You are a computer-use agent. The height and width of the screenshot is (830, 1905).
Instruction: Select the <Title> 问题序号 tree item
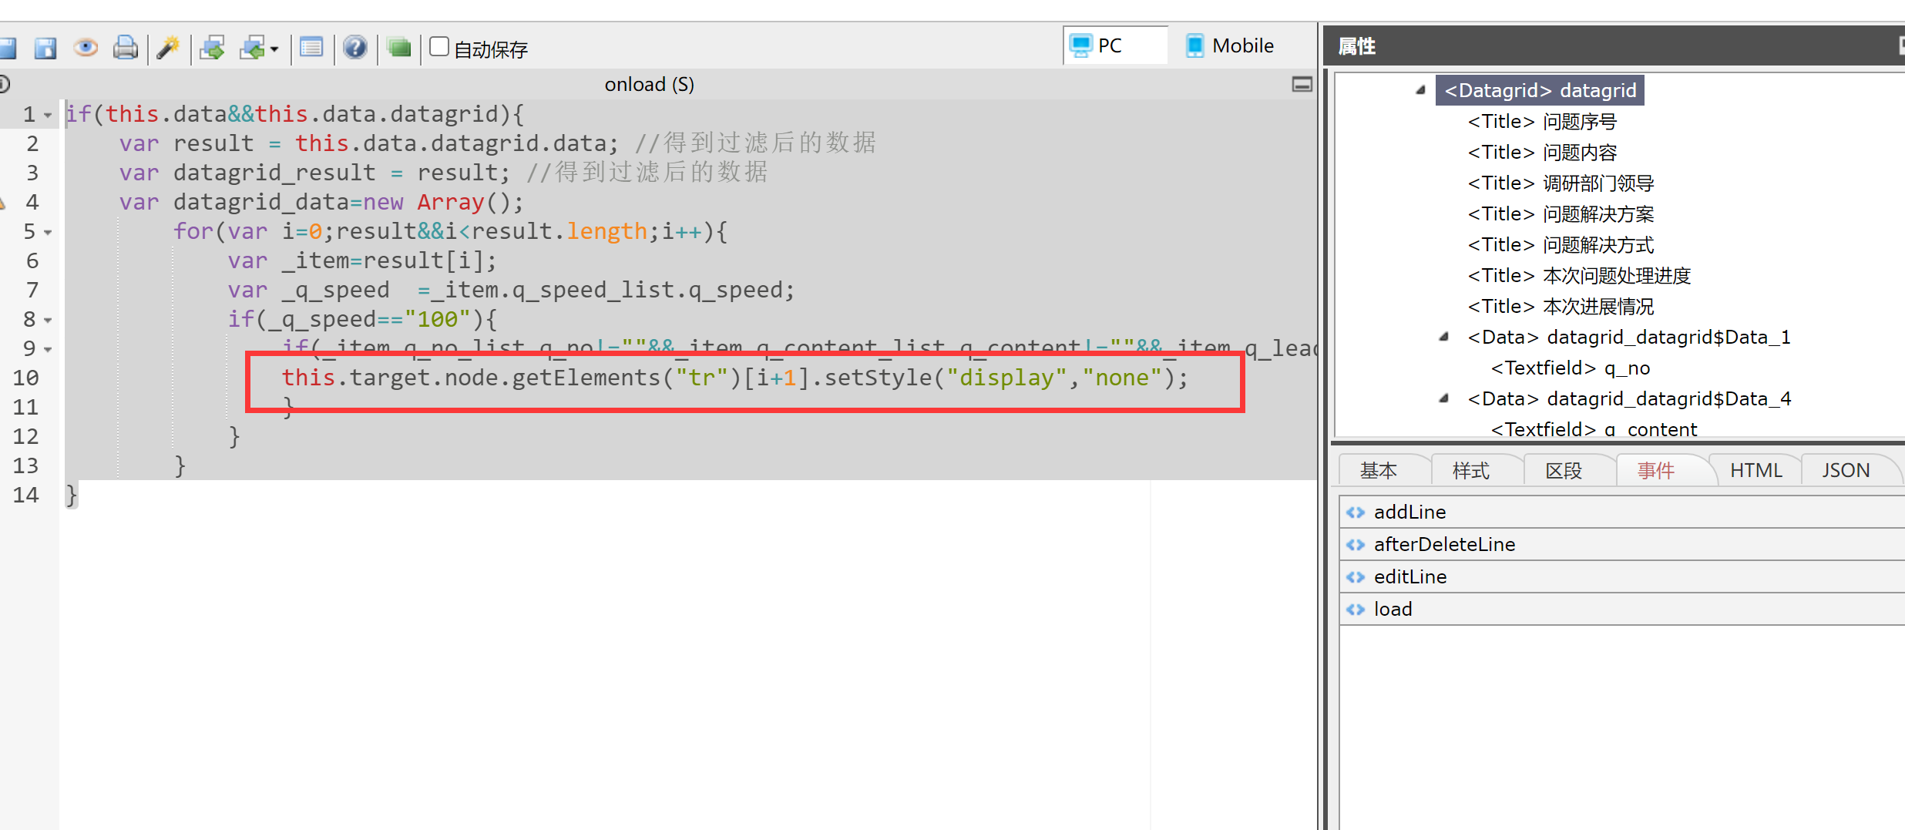click(x=1542, y=121)
